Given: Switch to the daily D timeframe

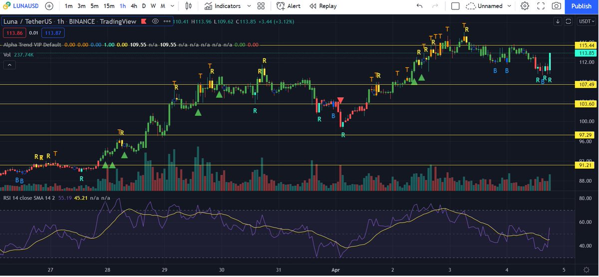Looking at the screenshot, I should click(x=144, y=6).
